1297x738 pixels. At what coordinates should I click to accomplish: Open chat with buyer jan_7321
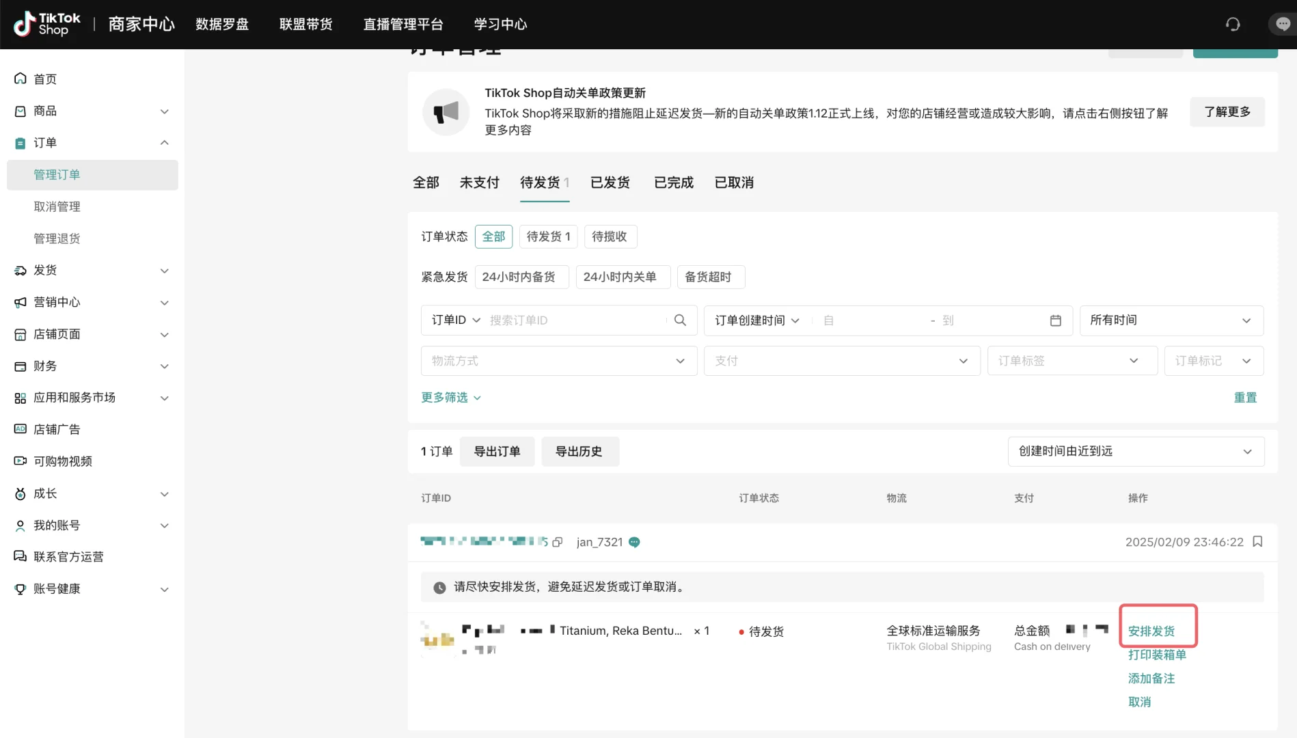click(x=634, y=542)
